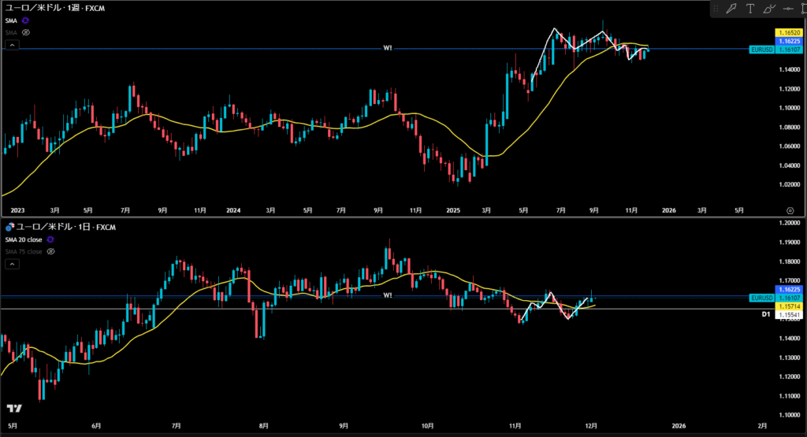Viewport: 807px width, 437px height.
Task: Select the horizontal line tool
Action: tap(787, 9)
